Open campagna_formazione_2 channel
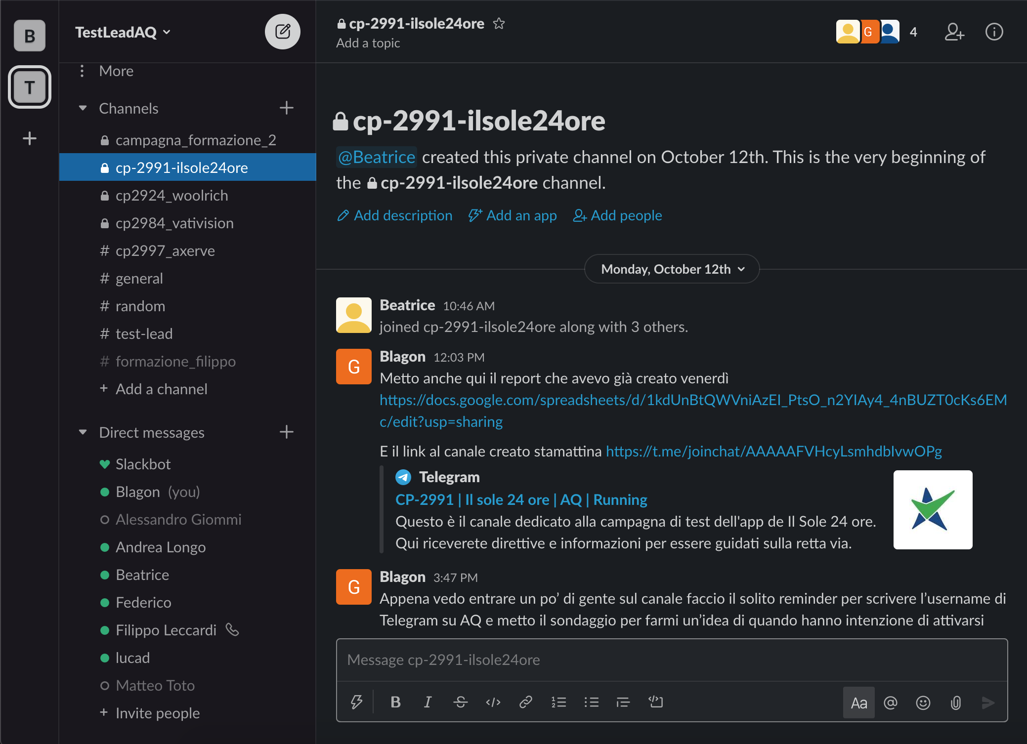 (x=188, y=140)
